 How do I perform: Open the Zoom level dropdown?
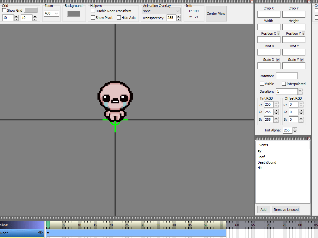point(51,14)
